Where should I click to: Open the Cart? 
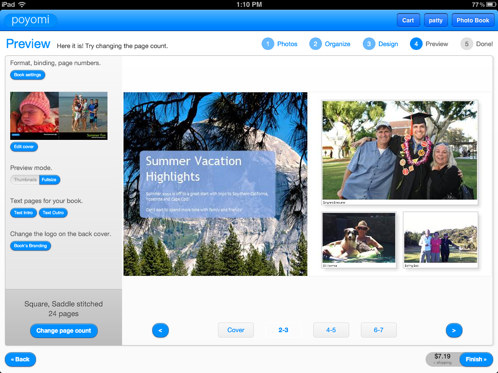coord(408,20)
